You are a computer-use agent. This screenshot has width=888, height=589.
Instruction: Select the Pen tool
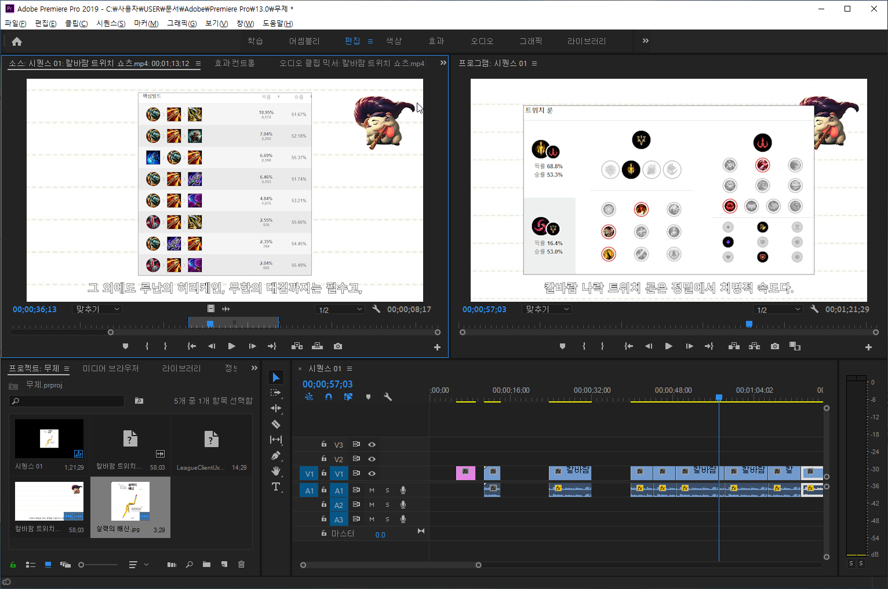(x=276, y=456)
